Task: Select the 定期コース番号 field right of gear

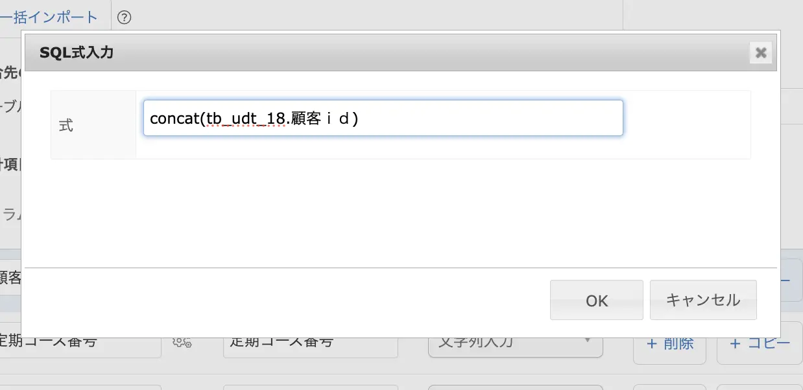Action: click(x=310, y=342)
